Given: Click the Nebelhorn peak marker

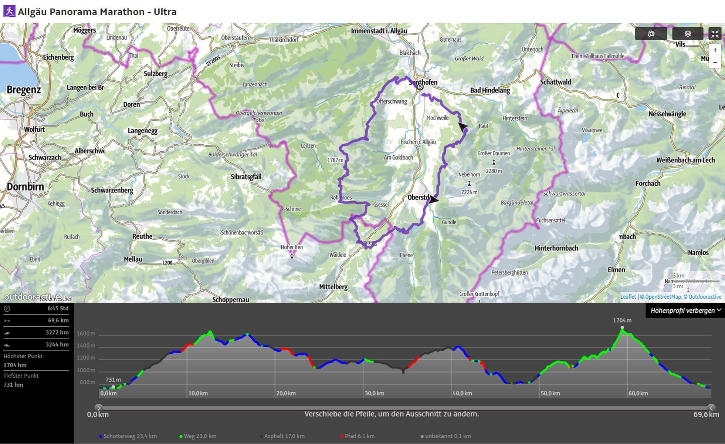Looking at the screenshot, I should click(x=469, y=183).
